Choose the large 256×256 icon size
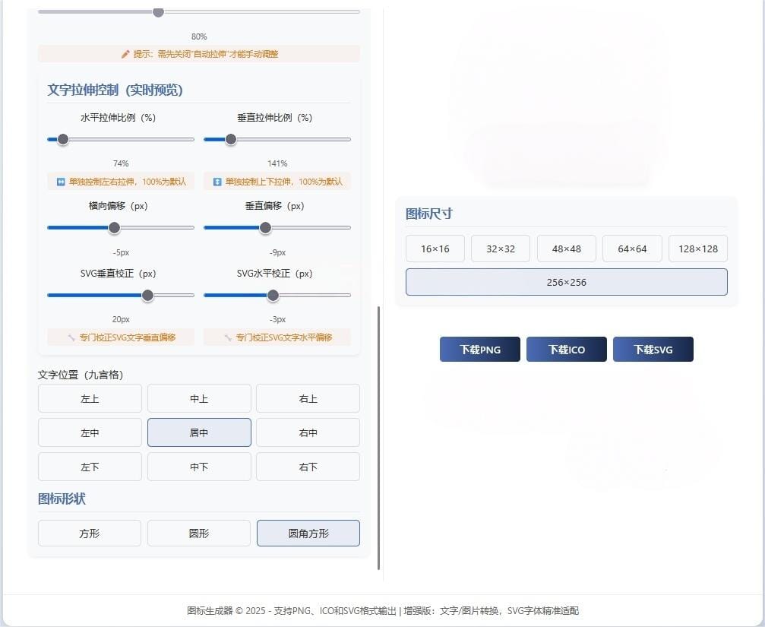This screenshot has height=627, width=765. click(566, 282)
